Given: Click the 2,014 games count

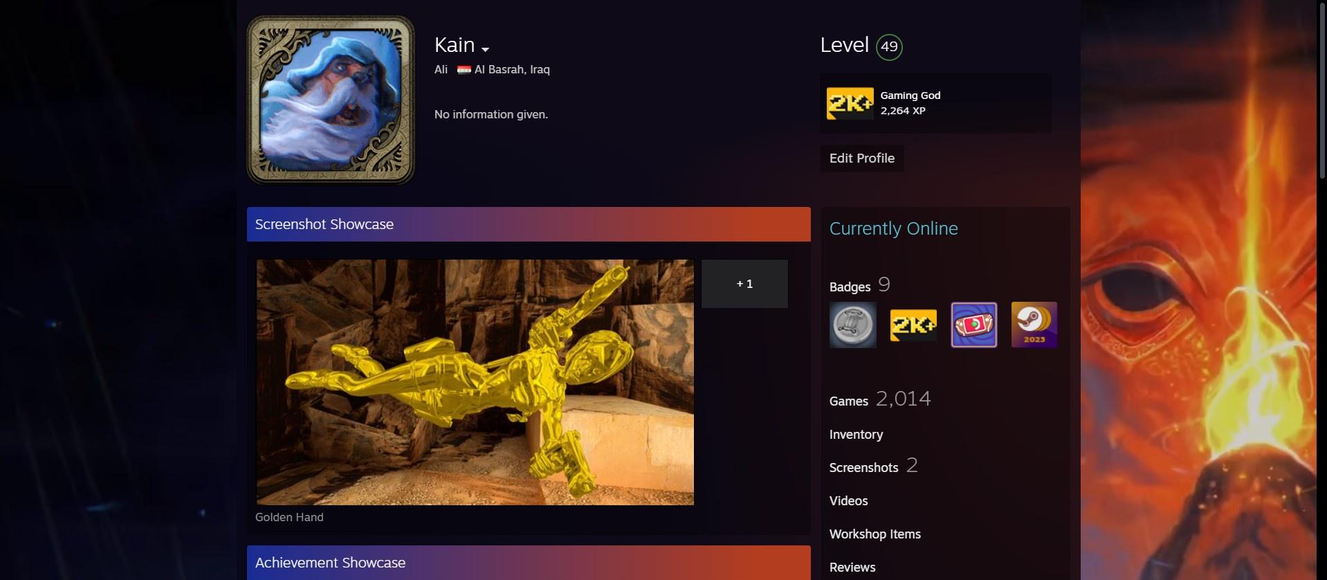Looking at the screenshot, I should (904, 399).
